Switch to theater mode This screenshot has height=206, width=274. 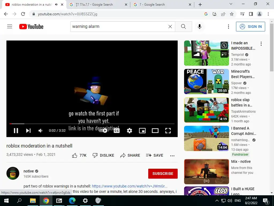[155, 131]
